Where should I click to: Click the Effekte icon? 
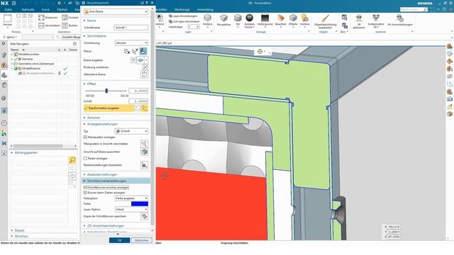point(293,18)
